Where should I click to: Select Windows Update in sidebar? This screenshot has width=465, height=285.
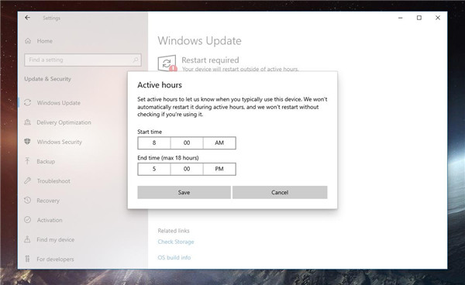59,103
